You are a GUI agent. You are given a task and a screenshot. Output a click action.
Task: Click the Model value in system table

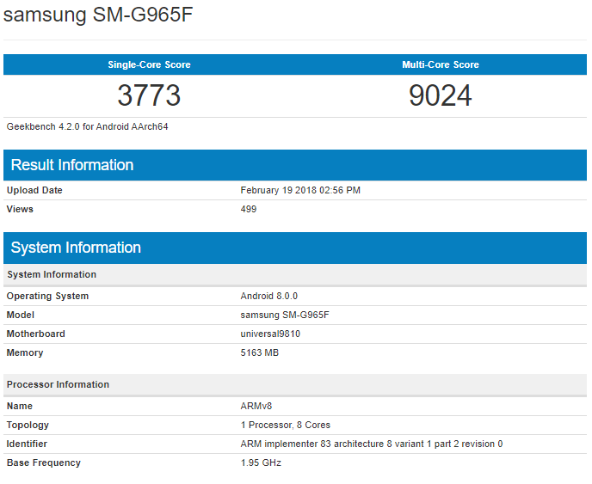[285, 315]
